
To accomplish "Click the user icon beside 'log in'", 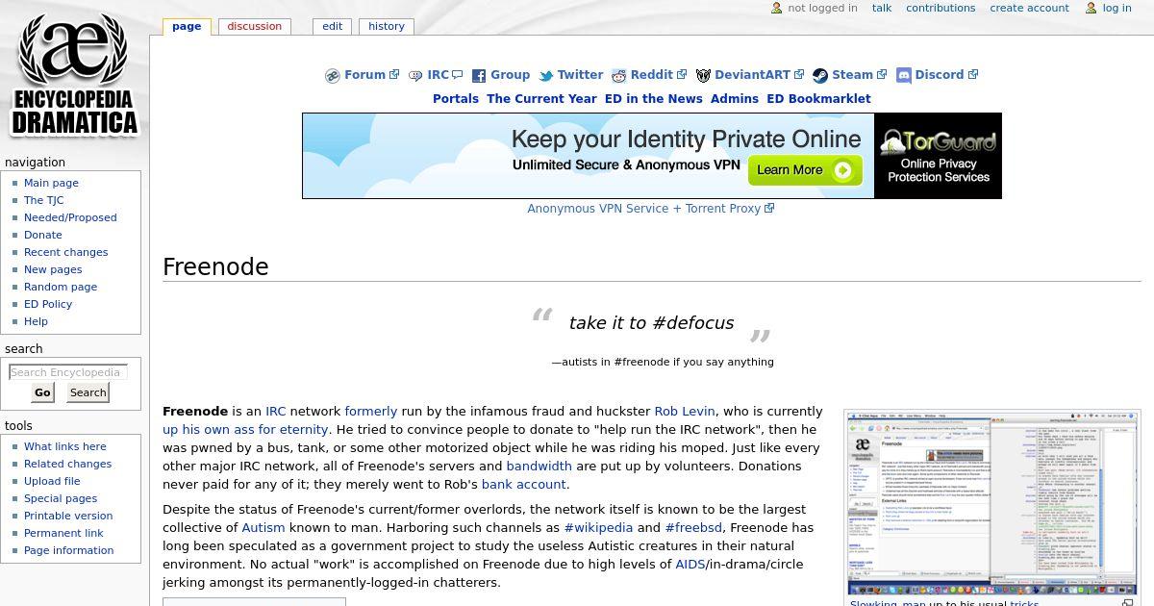I will tap(1091, 8).
